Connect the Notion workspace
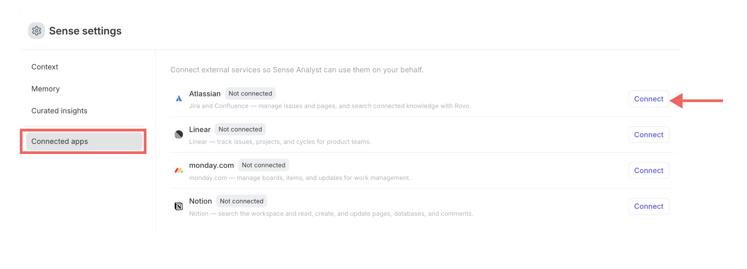Image resolution: width=747 pixels, height=269 pixels. [648, 206]
